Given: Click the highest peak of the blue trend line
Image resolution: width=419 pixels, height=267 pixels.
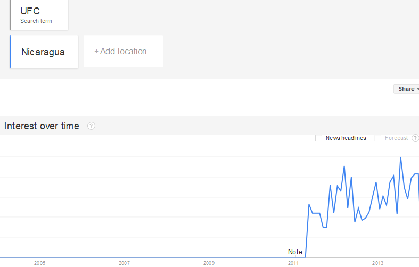Looking at the screenshot, I should 400,157.
